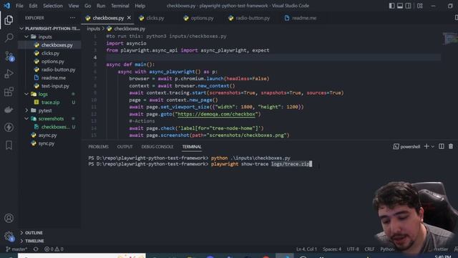This screenshot has height=258, width=458.
Task: Expand the pytest folder
Action: [49, 110]
